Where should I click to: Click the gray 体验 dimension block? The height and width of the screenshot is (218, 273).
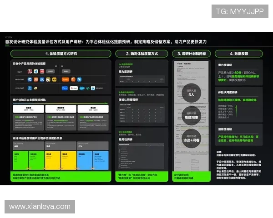pos(29,146)
